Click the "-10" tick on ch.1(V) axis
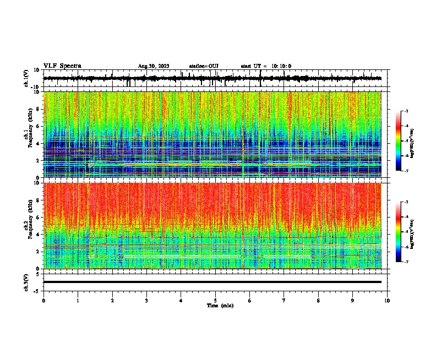The width and height of the screenshot is (436, 337). coord(36,87)
